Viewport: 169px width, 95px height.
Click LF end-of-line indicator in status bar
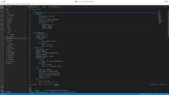158,94
